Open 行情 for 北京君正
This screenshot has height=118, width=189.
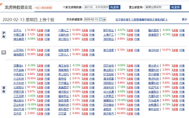tap(137, 96)
